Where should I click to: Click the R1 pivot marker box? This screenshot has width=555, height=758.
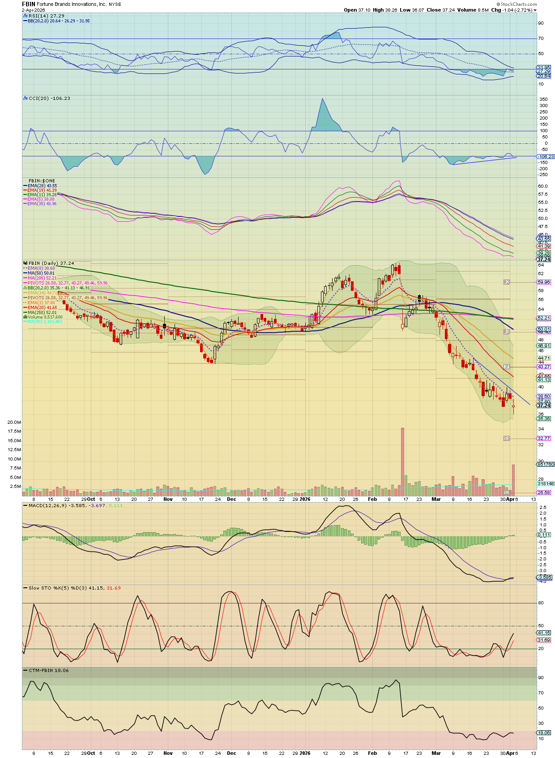[x=507, y=332]
